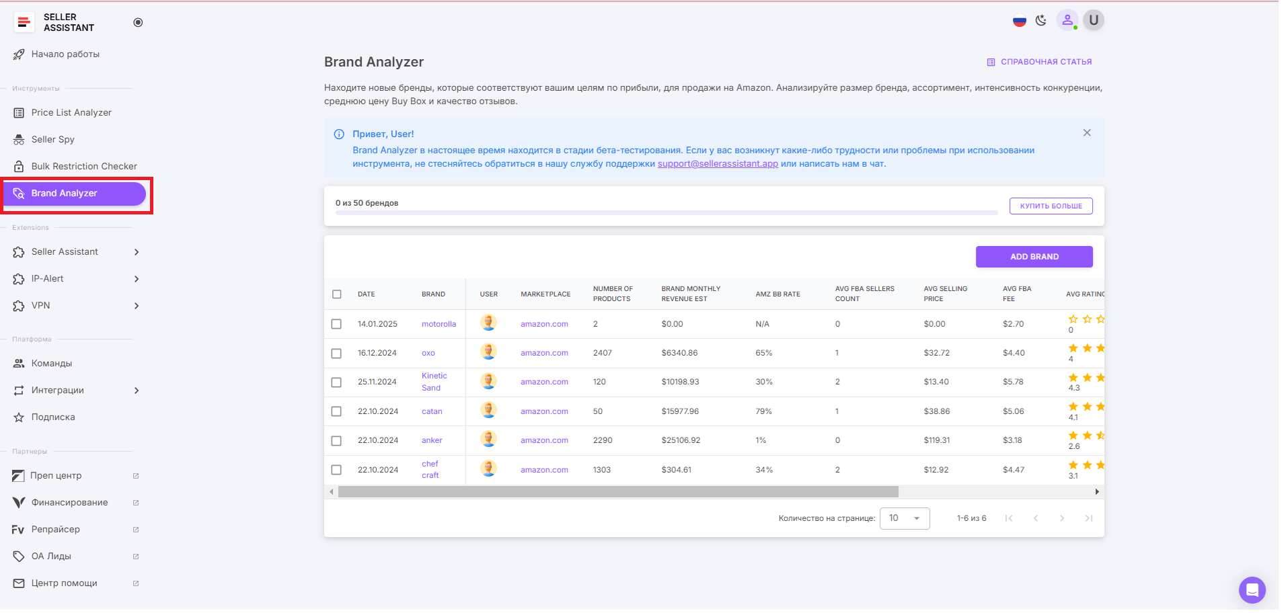Collapse the sidebar using the target icon
Image resolution: width=1288 pixels, height=613 pixels.
[138, 22]
